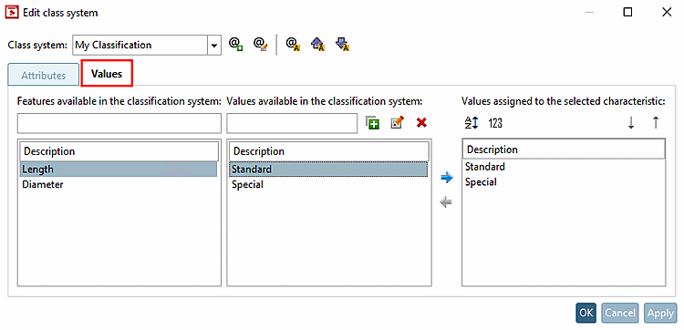Delete the selected value with red X

pyautogui.click(x=421, y=123)
